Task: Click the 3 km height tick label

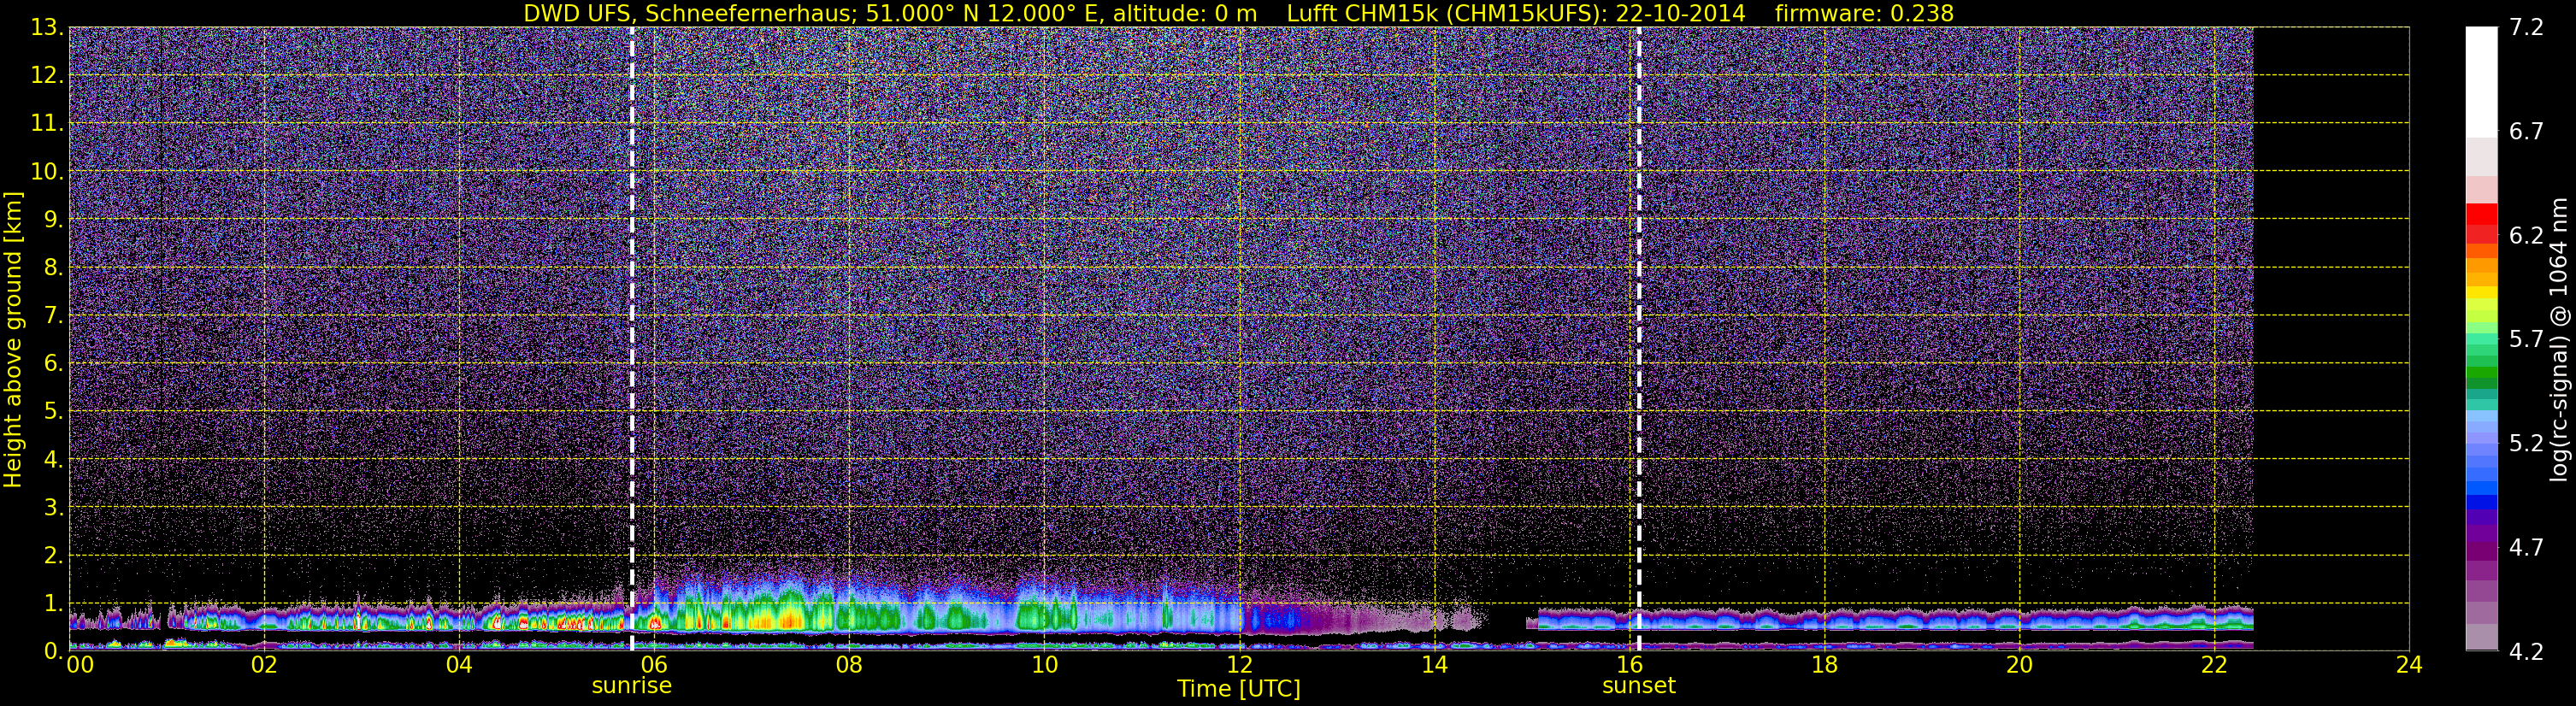Action: [x=53, y=507]
